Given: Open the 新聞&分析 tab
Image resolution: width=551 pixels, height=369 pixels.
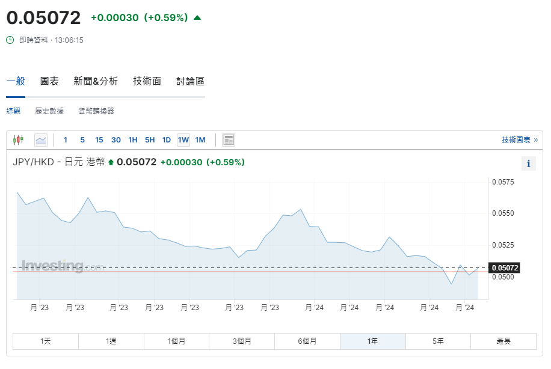Looking at the screenshot, I should (x=96, y=81).
